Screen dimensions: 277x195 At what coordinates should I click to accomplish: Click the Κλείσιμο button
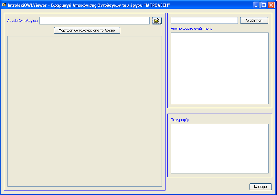[261, 187]
